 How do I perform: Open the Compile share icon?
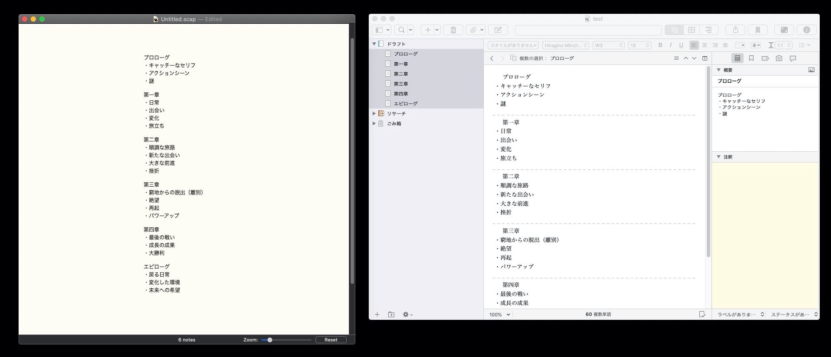coord(735,30)
